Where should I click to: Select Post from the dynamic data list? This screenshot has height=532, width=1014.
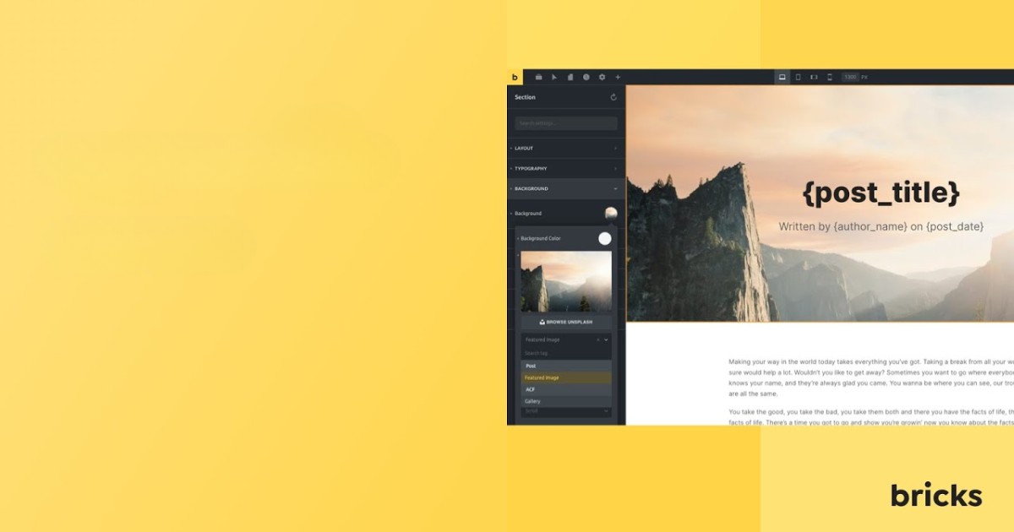tap(563, 366)
